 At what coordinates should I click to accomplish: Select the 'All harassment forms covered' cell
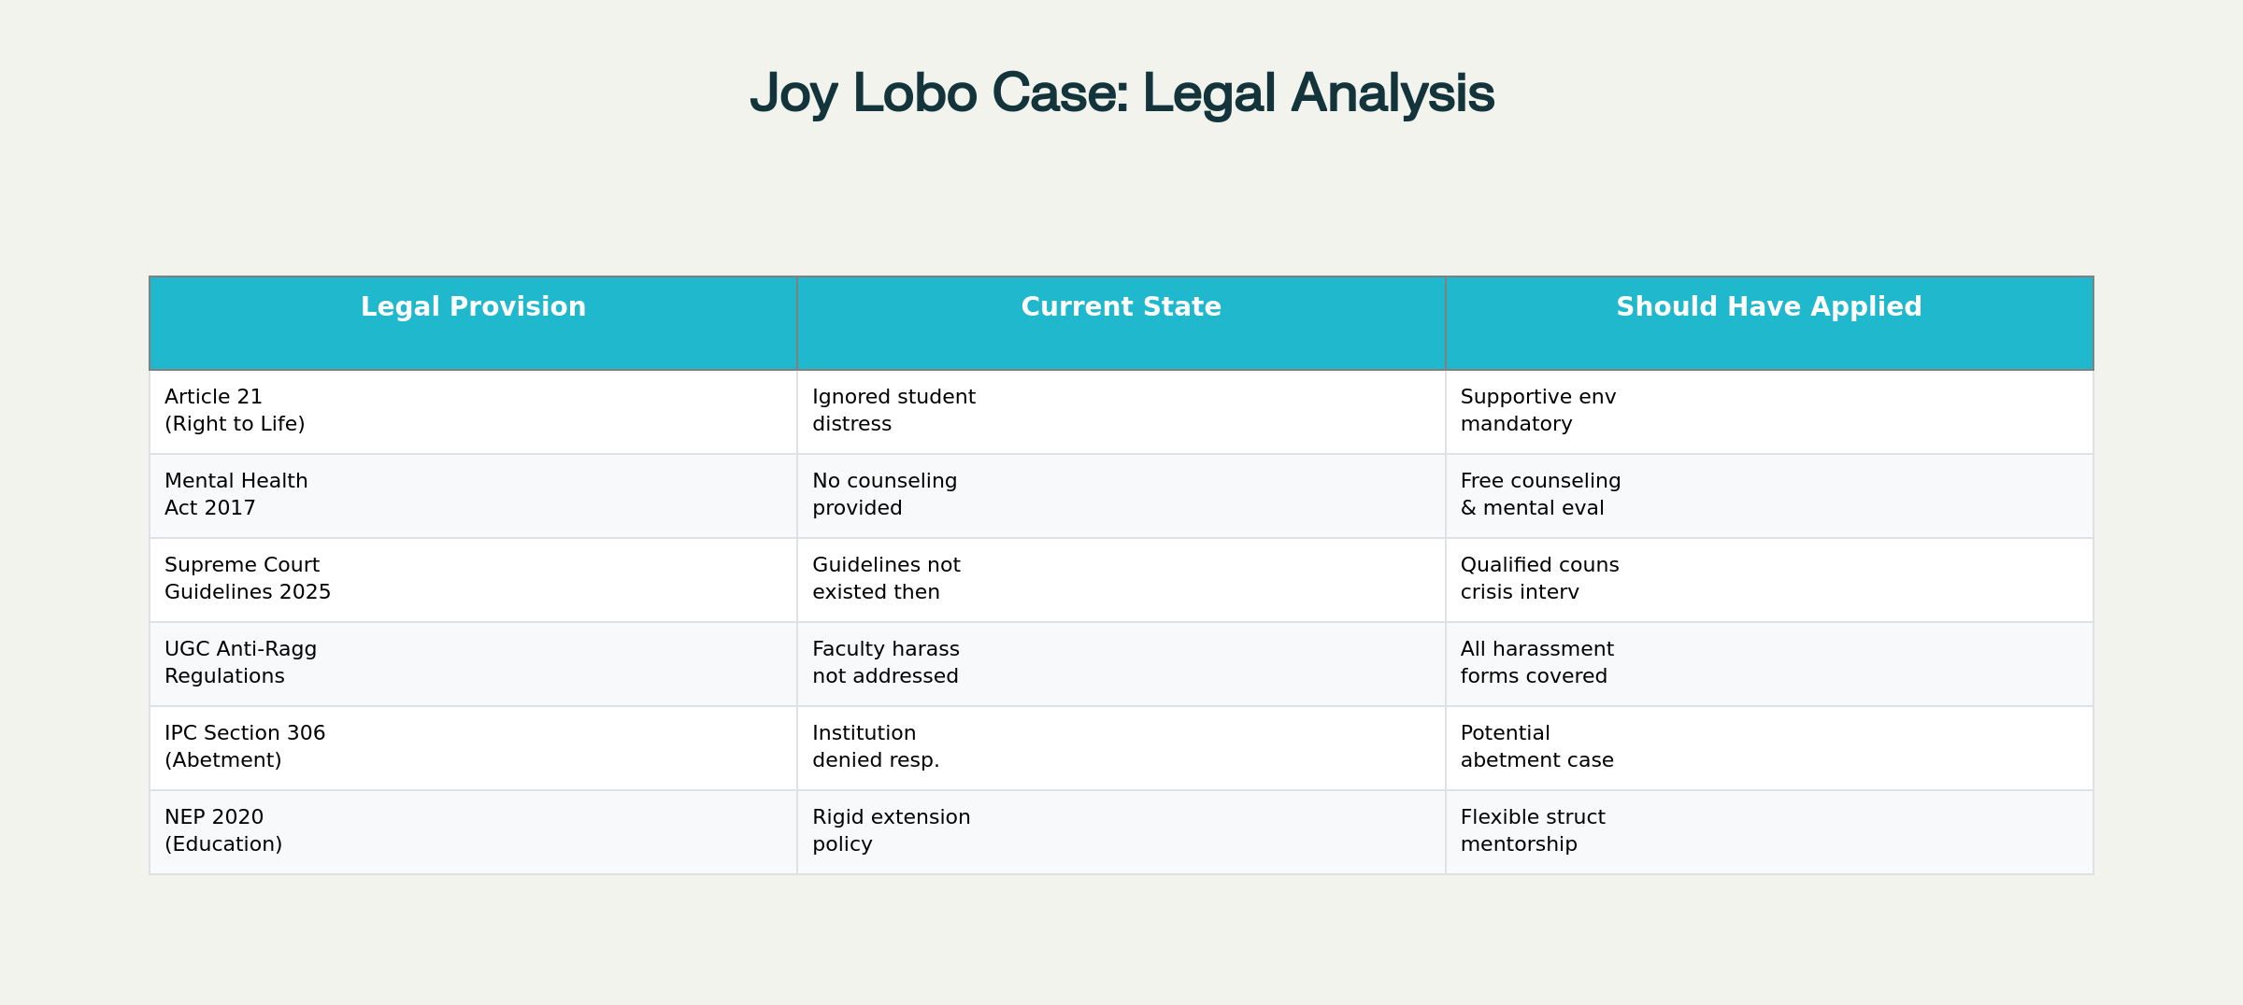point(1536,663)
